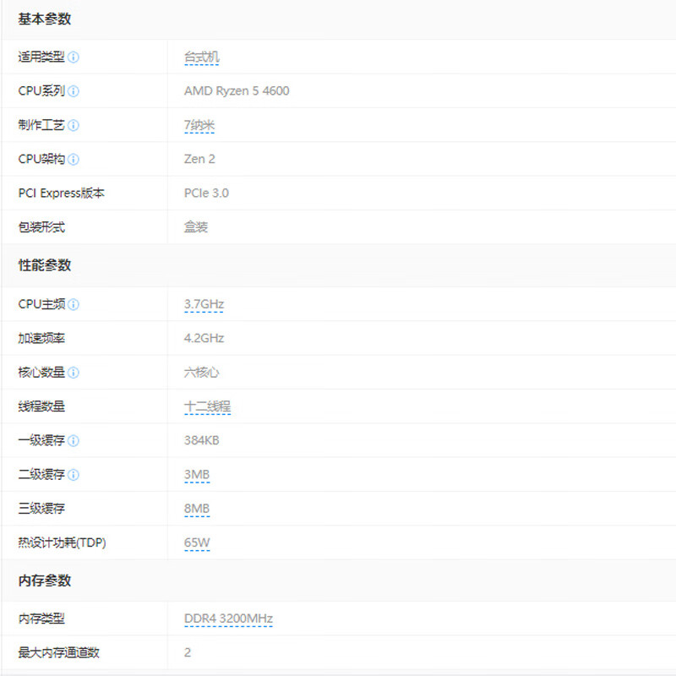Click the 基本参数 section heading
Screen dimensions: 676x676
[x=45, y=19]
